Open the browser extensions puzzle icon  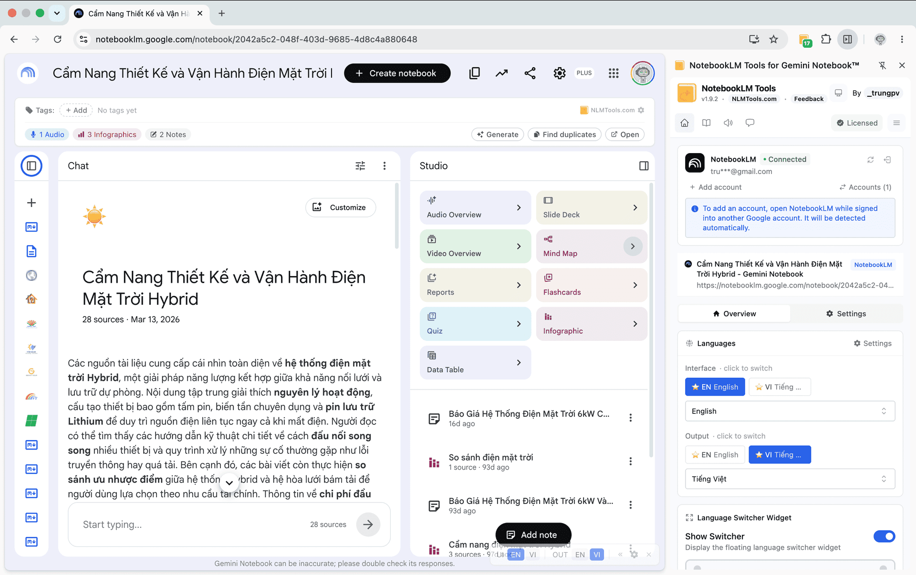[826, 39]
